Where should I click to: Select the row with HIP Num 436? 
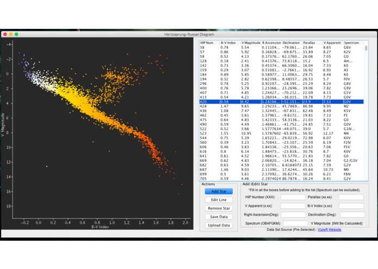tap(282, 111)
